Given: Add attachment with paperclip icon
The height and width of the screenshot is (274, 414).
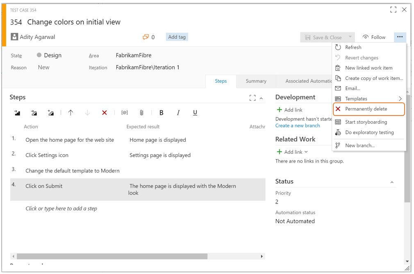Looking at the screenshot, I should coord(141,113).
